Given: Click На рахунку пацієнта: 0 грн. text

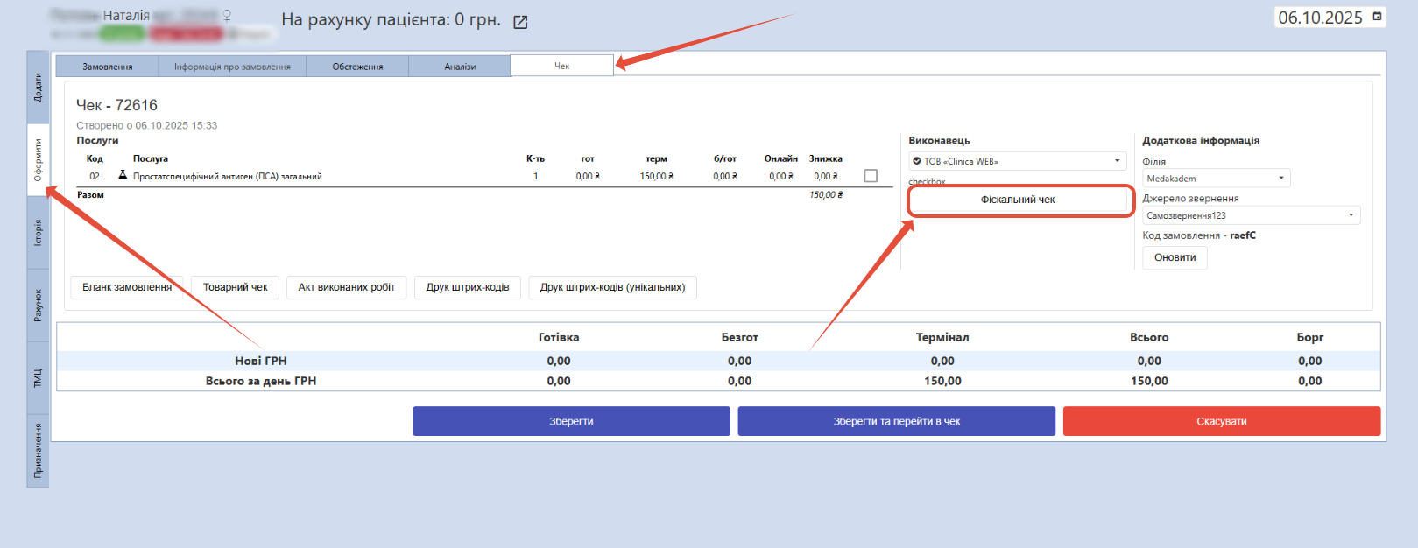Looking at the screenshot, I should coord(391,19).
